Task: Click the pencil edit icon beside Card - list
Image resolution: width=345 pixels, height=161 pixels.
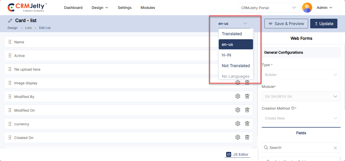Action: click(x=10, y=21)
